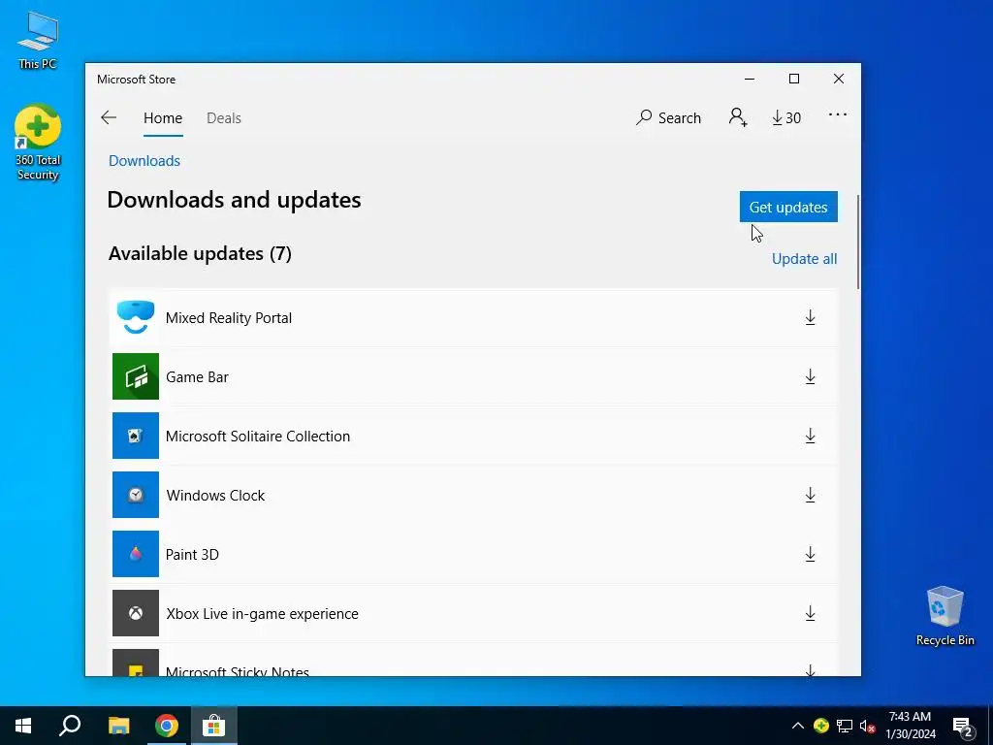This screenshot has height=745, width=993.
Task: Download update for Paint 3D
Action: (x=810, y=554)
